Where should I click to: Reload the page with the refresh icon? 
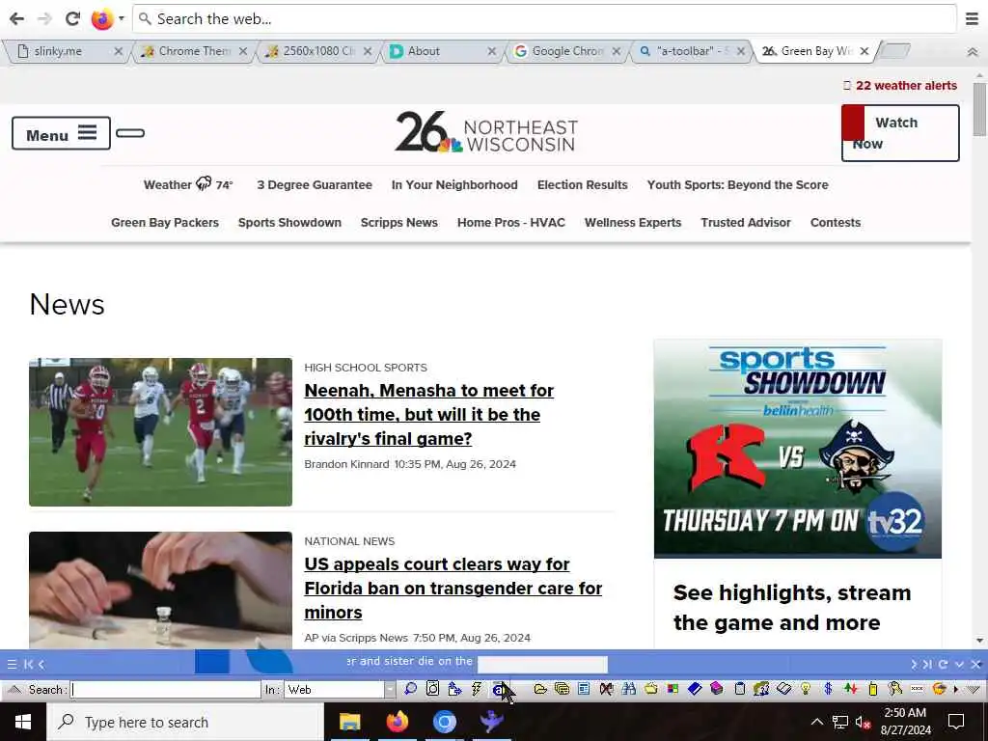tap(72, 19)
